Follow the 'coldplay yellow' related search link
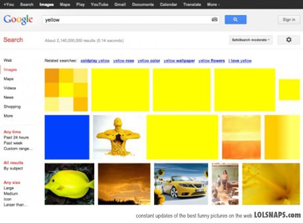The height and width of the screenshot is (223, 303). (x=95, y=61)
